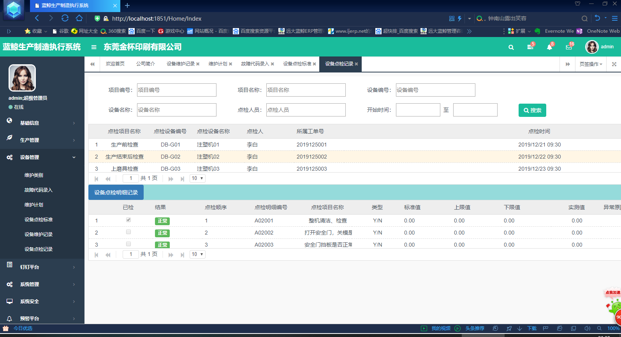Reload the page with refresh icon

(x=65, y=18)
